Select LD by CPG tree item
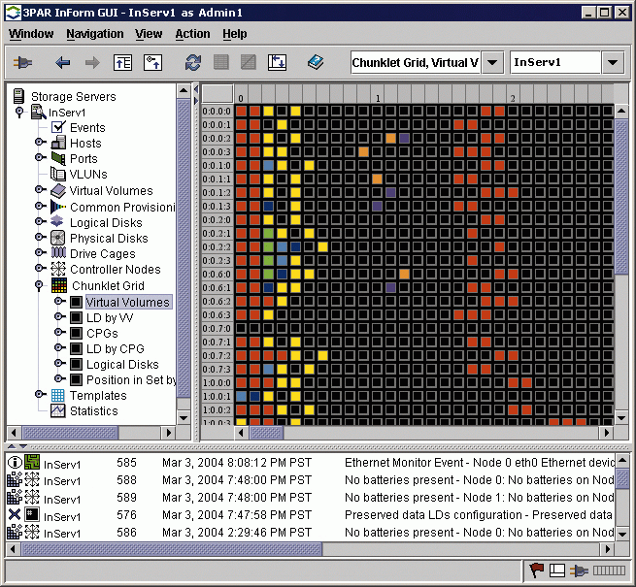 pos(116,348)
